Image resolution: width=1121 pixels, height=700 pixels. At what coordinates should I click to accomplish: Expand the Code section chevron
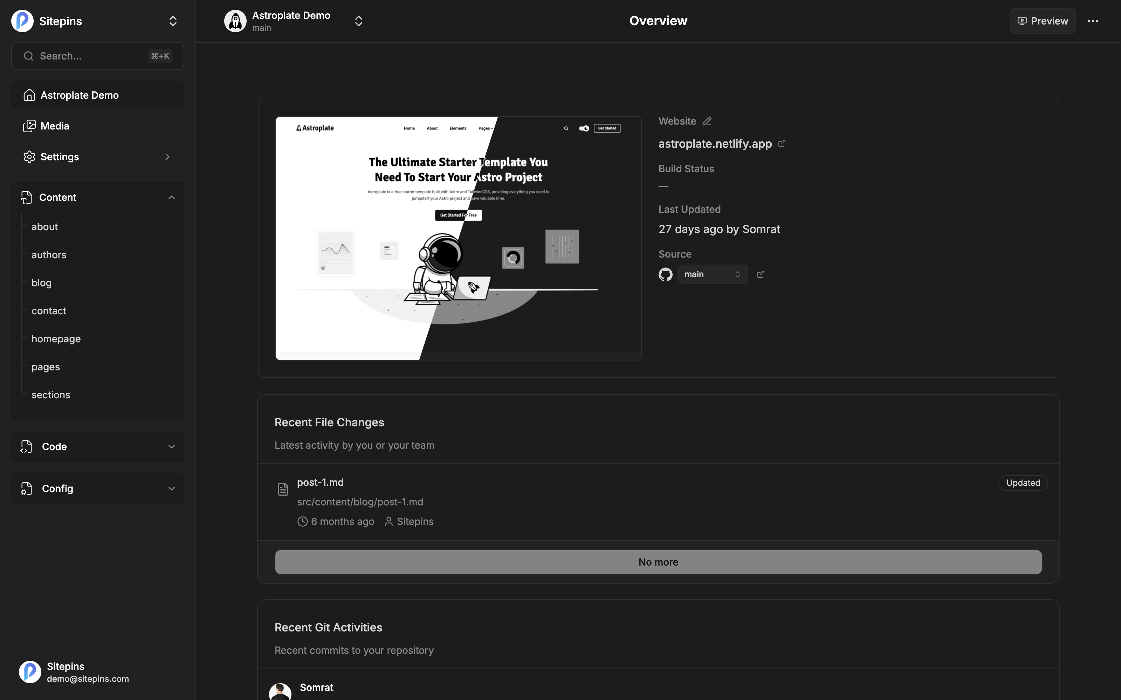click(171, 447)
